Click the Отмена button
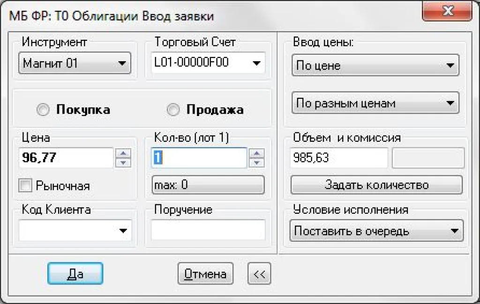 (x=205, y=274)
